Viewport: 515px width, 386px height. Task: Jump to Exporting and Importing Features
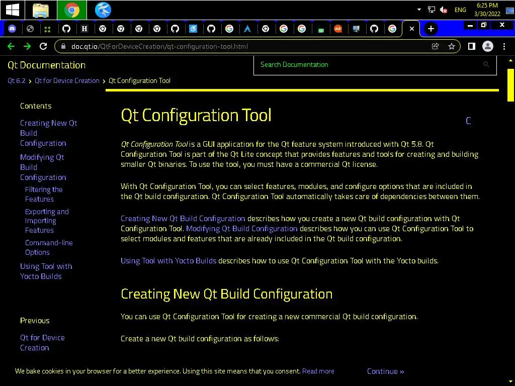click(x=47, y=221)
